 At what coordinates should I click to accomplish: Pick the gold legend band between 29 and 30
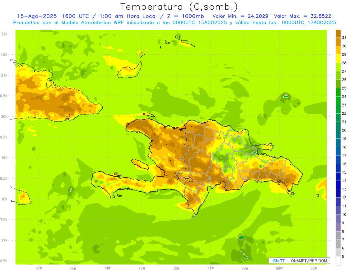(338, 50)
